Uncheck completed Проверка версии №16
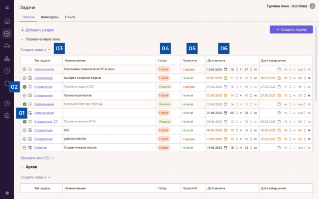319x199 pixels. 24,122
